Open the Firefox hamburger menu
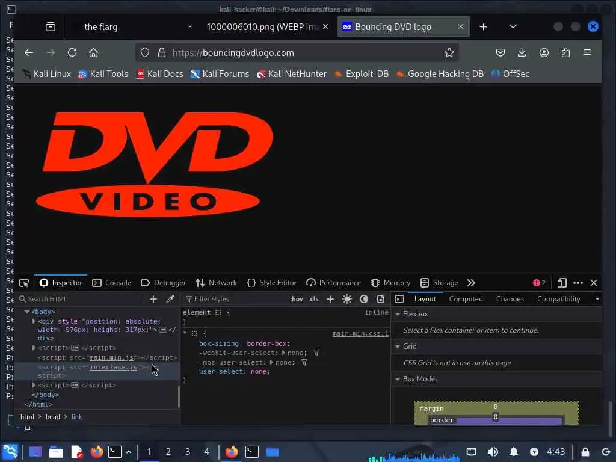616x462 pixels. tap(587, 52)
